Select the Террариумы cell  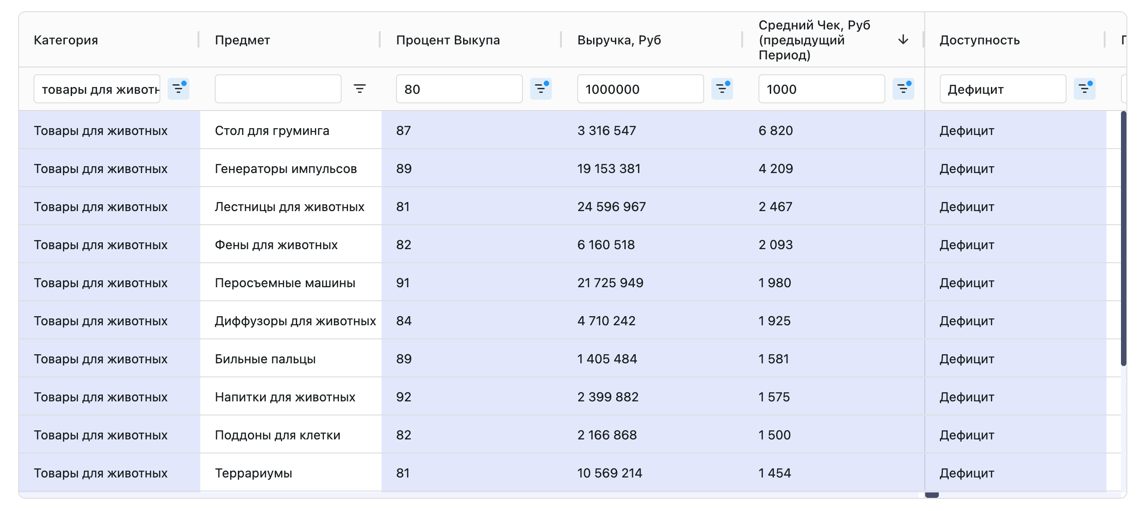coord(253,473)
